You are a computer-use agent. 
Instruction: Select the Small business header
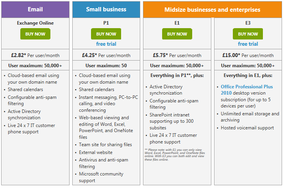pyautogui.click(x=106, y=9)
